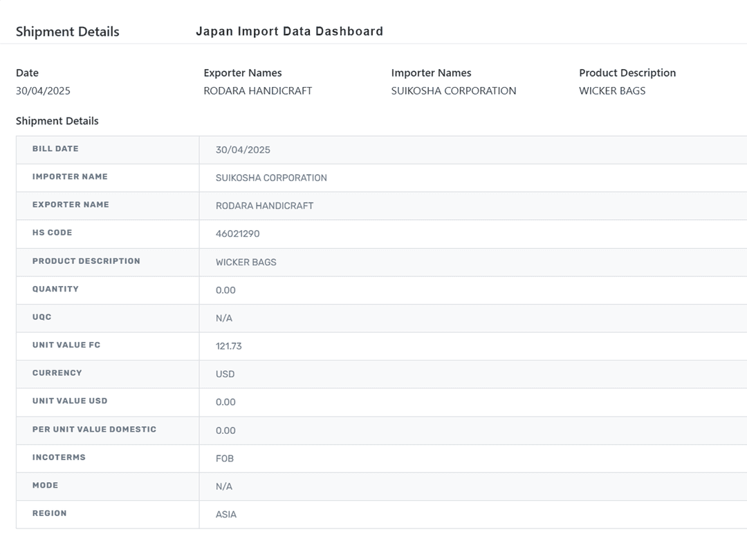Click the PER UNIT VALUE DOMESTIC label
This screenshot has width=747, height=554.
(94, 429)
